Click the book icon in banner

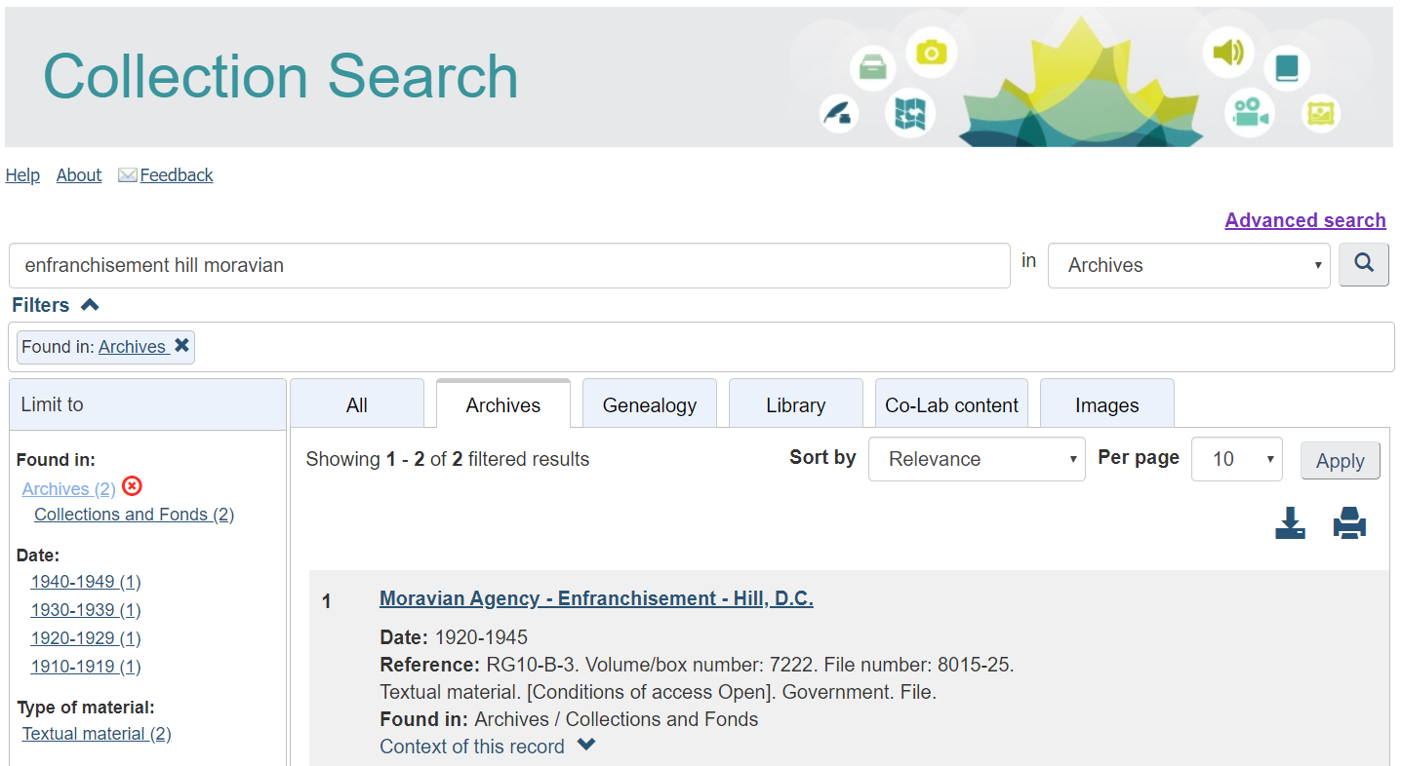tap(1287, 68)
